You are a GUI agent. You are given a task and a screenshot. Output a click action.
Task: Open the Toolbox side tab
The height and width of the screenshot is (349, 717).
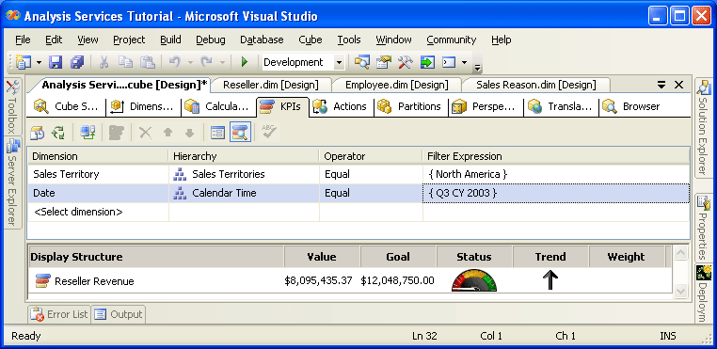12,107
